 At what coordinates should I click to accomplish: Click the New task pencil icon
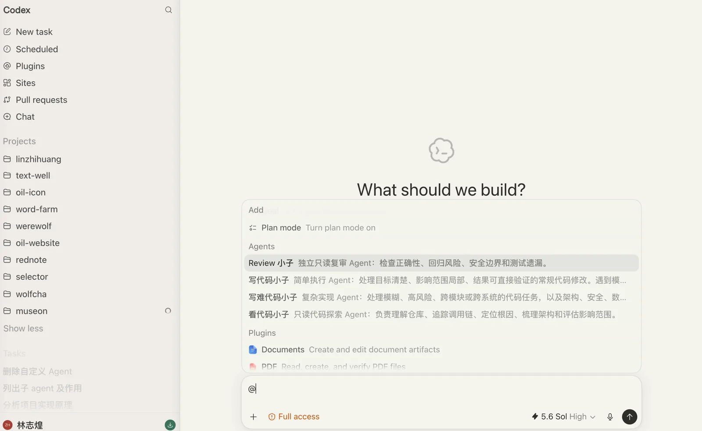pyautogui.click(x=7, y=32)
